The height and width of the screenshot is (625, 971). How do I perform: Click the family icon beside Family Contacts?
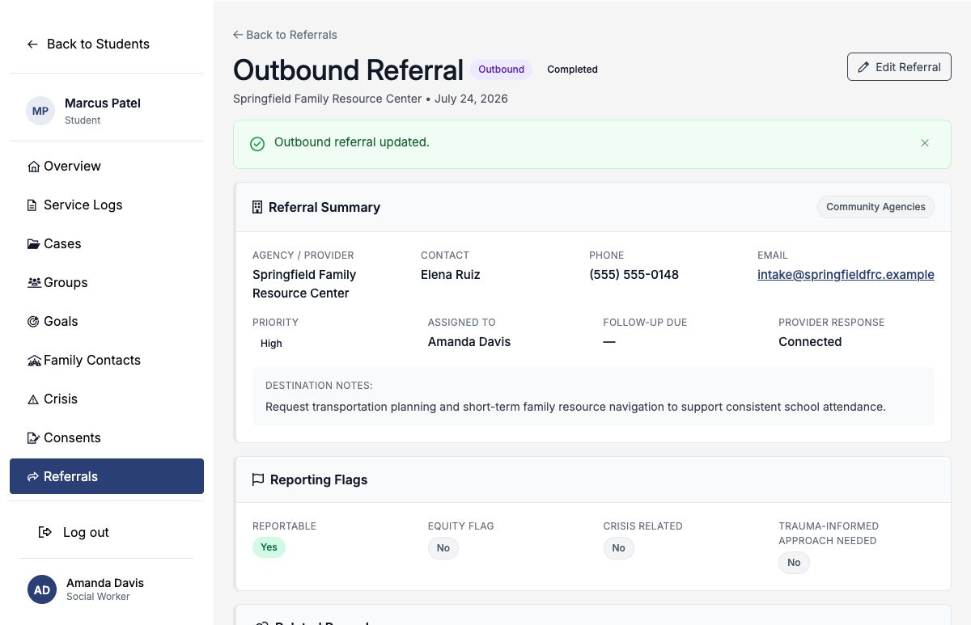[x=34, y=361]
